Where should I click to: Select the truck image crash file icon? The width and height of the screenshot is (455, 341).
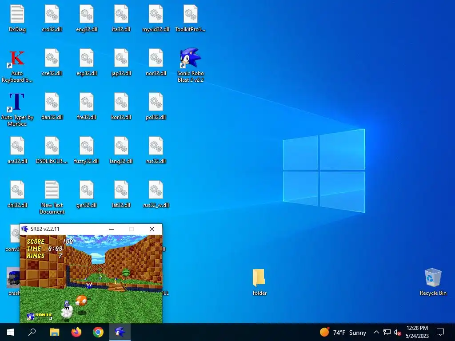coord(13,281)
